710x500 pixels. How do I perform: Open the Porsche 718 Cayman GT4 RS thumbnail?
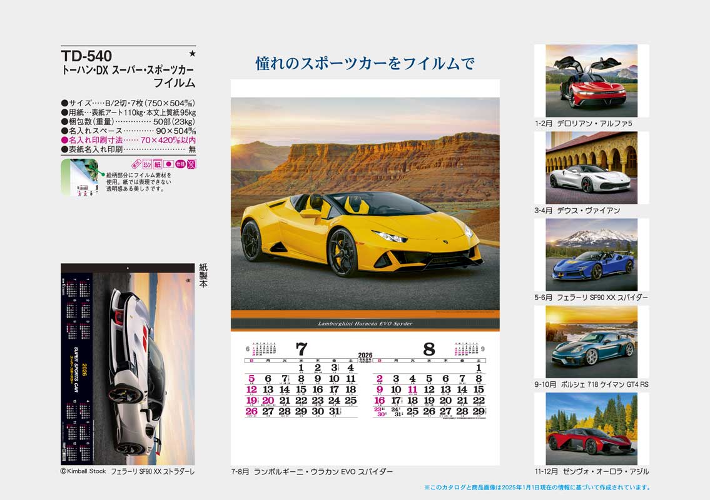(x=591, y=342)
